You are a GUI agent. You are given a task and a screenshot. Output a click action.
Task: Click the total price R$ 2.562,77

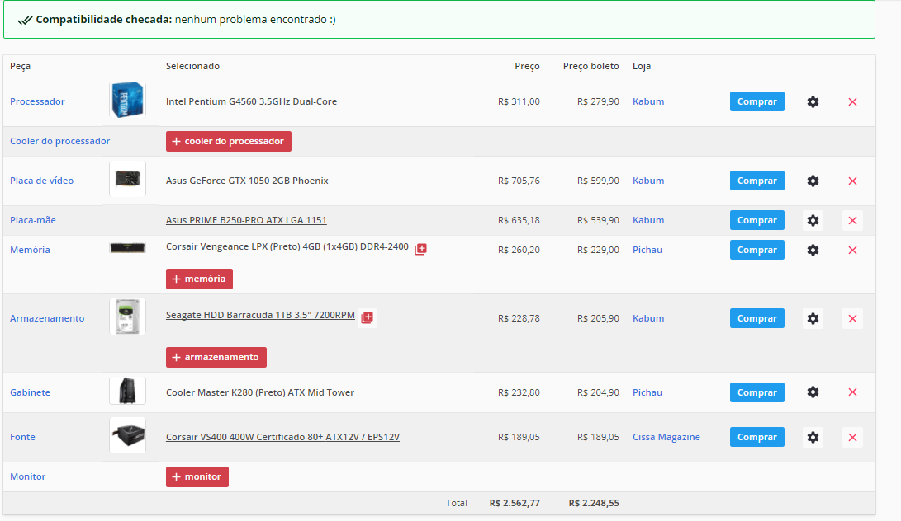coord(515,503)
